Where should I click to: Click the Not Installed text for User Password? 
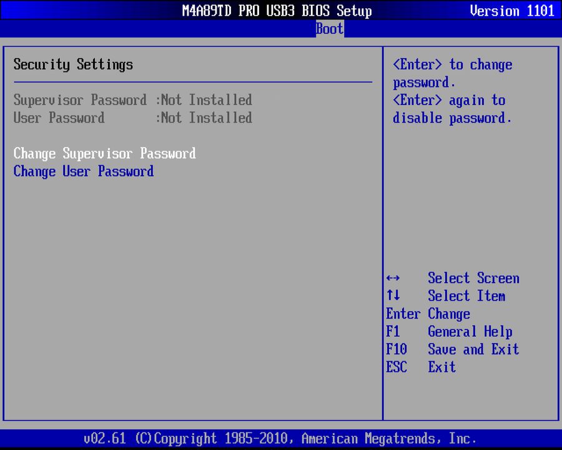coord(206,118)
